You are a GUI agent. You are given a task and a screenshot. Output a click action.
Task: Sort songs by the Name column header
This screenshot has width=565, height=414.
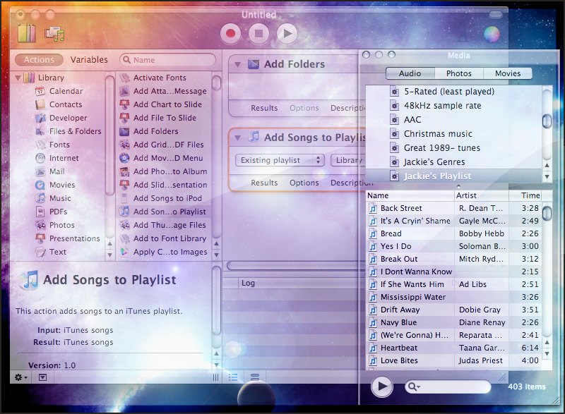[410, 195]
